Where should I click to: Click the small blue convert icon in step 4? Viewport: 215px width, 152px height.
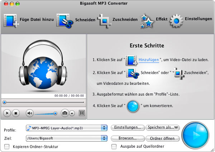click(x=133, y=106)
